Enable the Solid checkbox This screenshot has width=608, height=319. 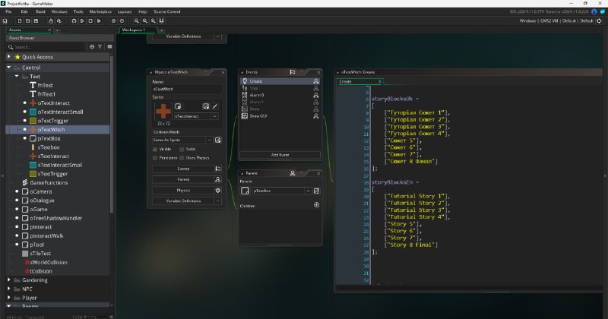(x=182, y=149)
